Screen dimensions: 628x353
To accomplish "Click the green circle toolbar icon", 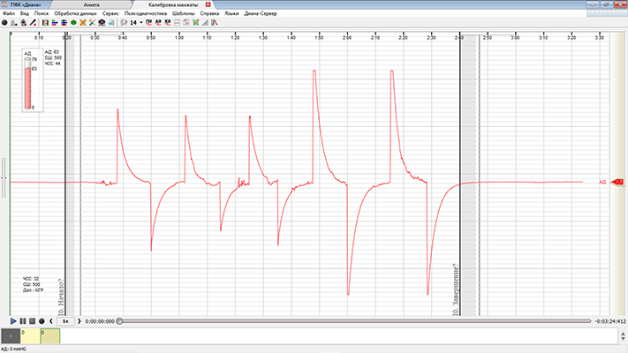I will pyautogui.click(x=73, y=23).
